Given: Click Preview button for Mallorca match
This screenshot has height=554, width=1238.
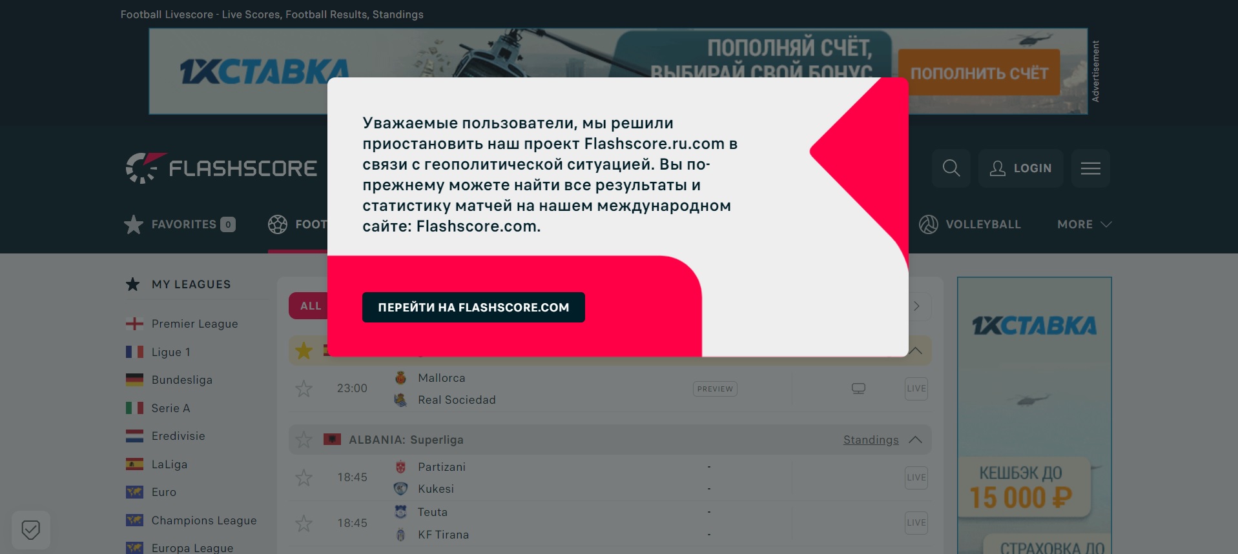Looking at the screenshot, I should [715, 389].
